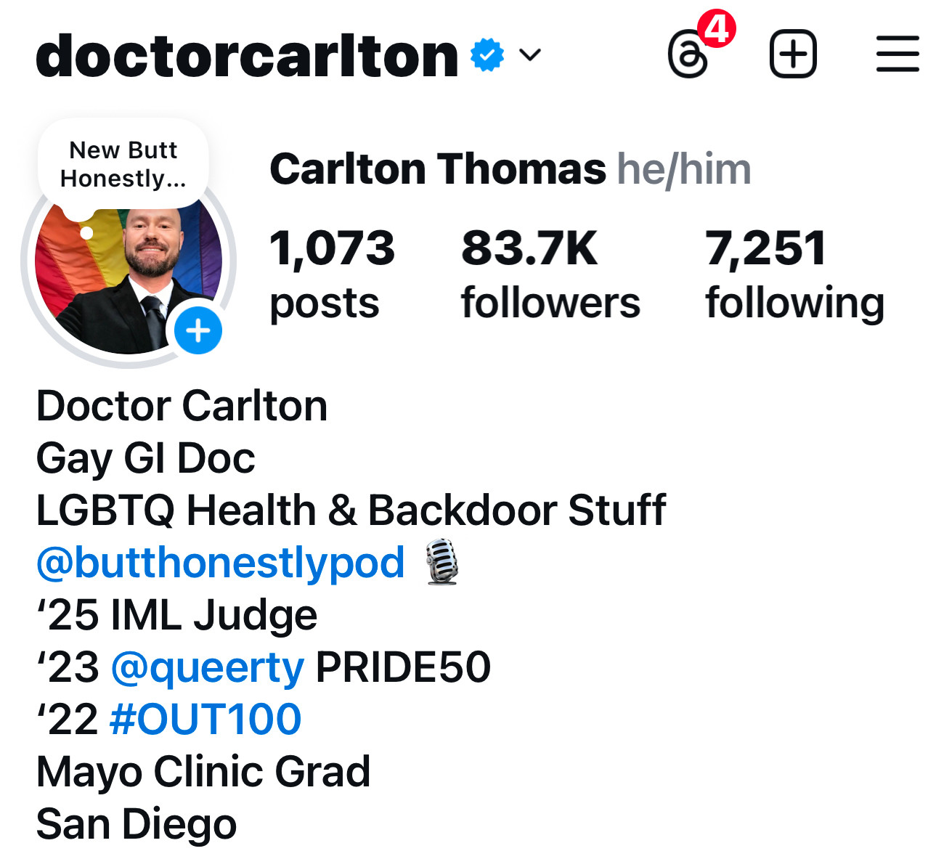View the 7,251 following list
Image resolution: width=936 pixels, height=859 pixels.
pyautogui.click(x=795, y=274)
